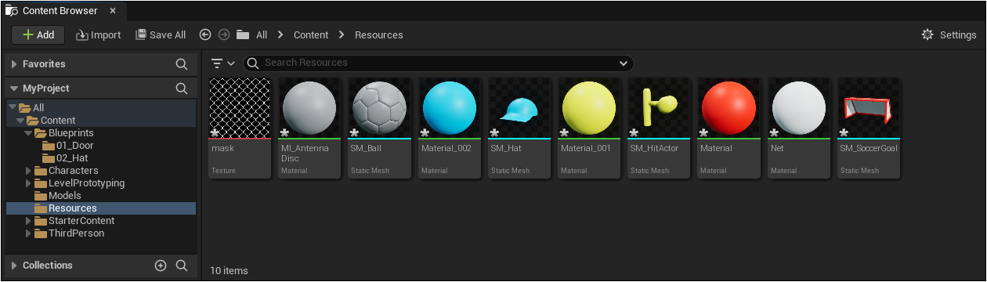Image resolution: width=987 pixels, height=282 pixels.
Task: Expand saved searches dropdown in search bar
Action: click(624, 63)
